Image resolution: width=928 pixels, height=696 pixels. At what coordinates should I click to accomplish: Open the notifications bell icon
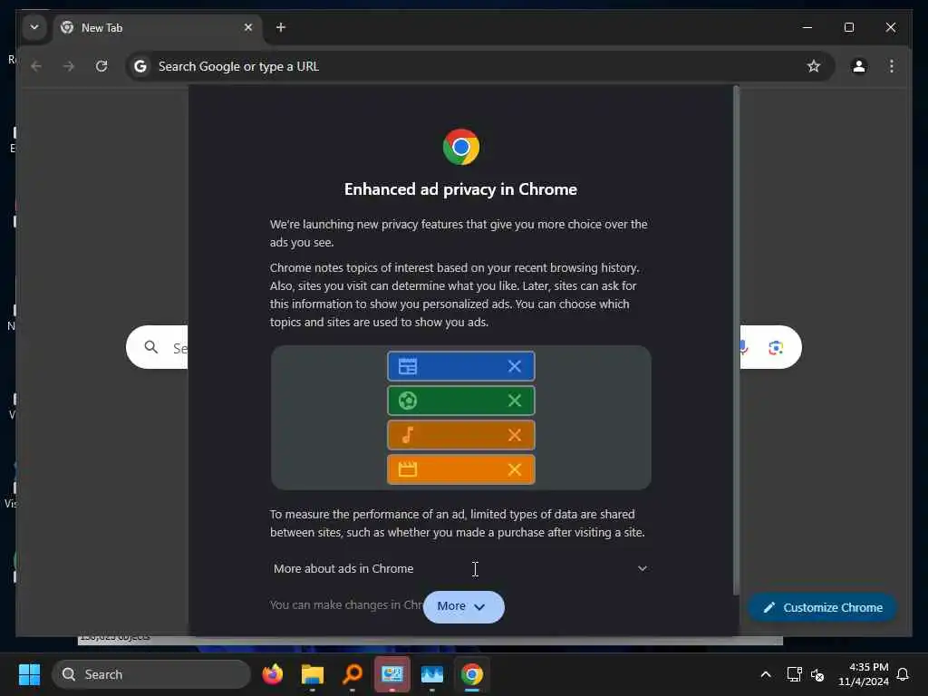pos(903,674)
